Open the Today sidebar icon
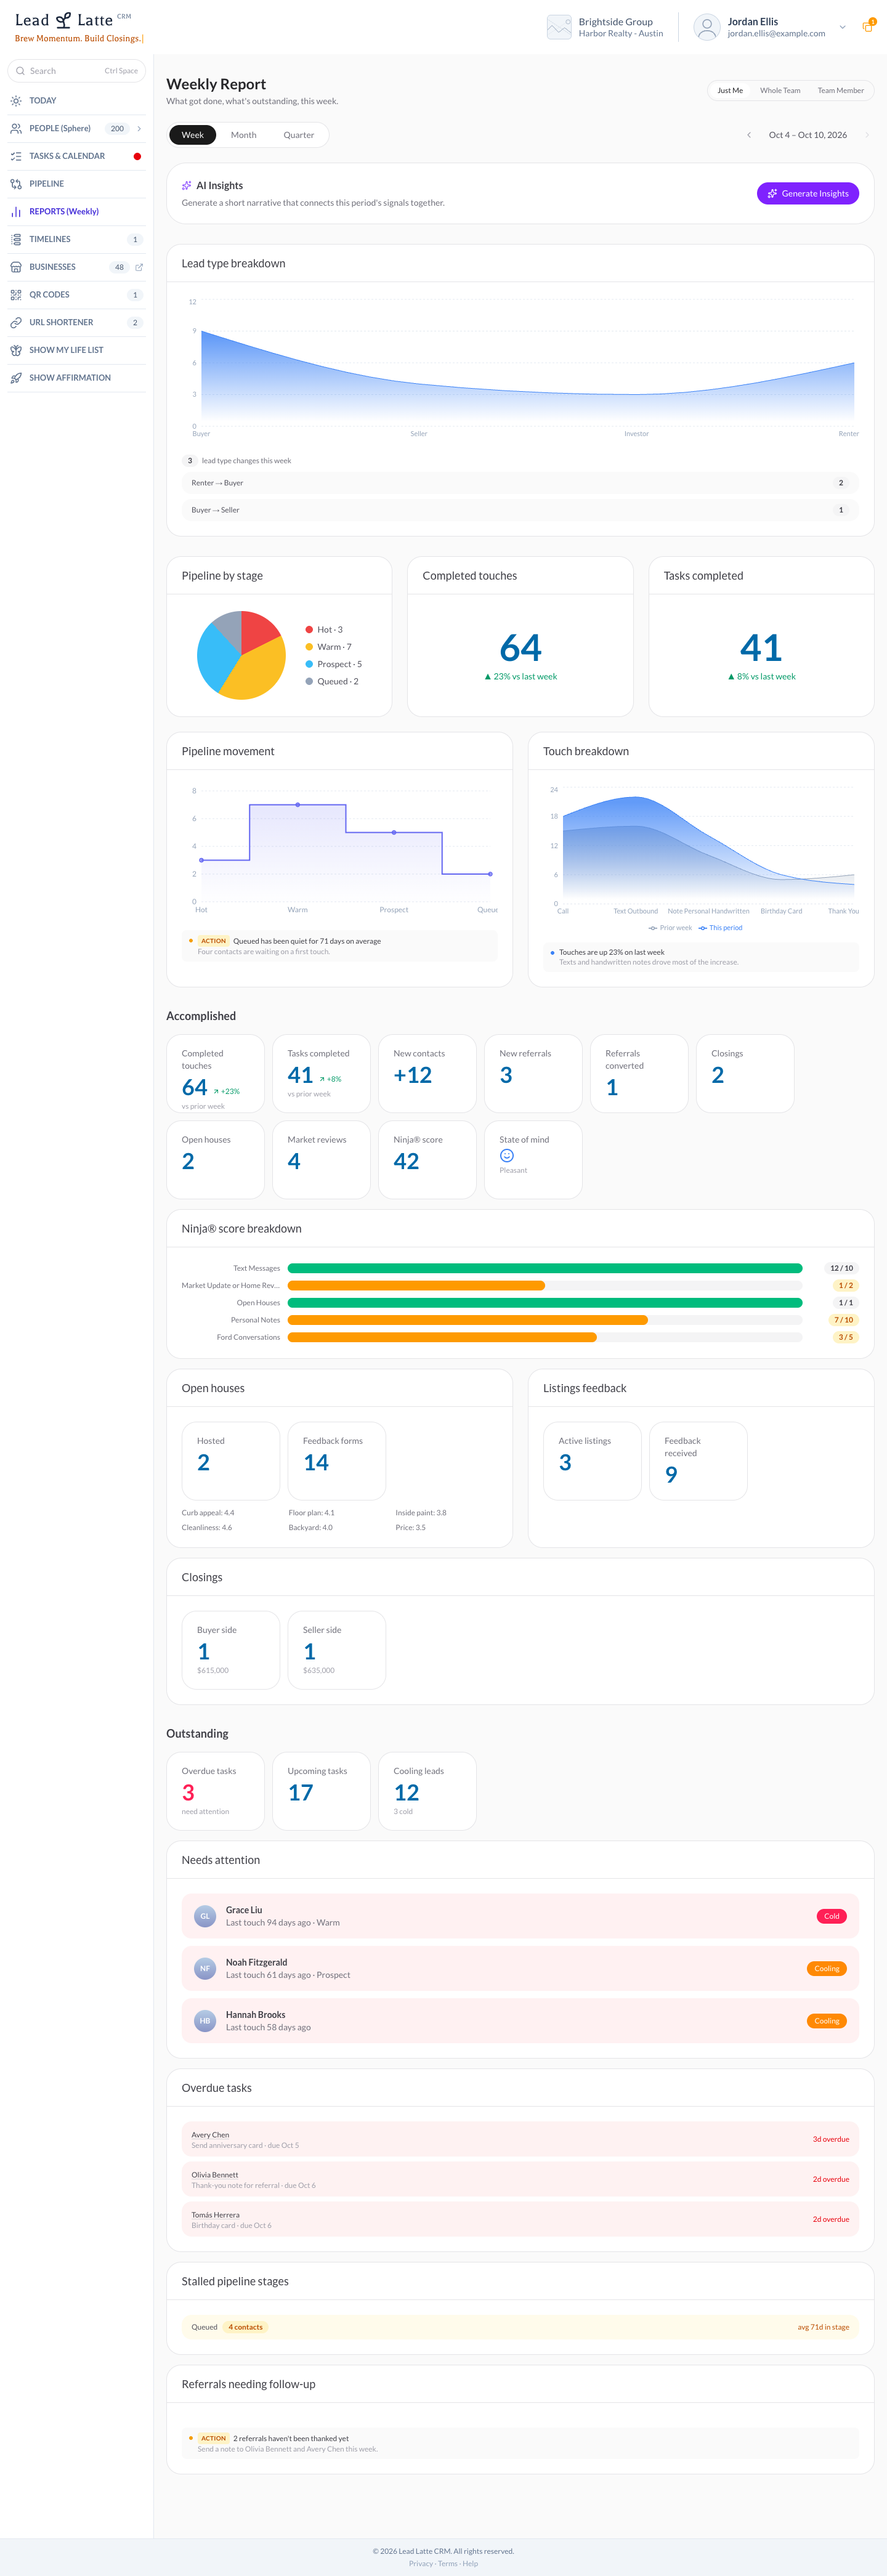Screen dimensions: 887x2576 tap(16, 101)
